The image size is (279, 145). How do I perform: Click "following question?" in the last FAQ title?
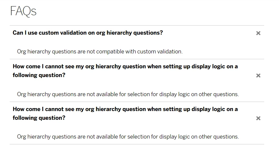tap(39, 118)
